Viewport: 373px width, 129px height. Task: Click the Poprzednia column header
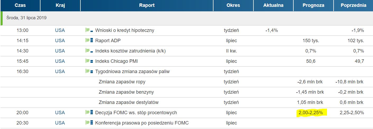pos(353,5)
